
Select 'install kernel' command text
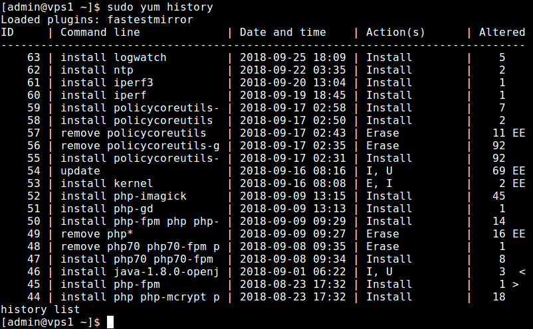pos(107,184)
